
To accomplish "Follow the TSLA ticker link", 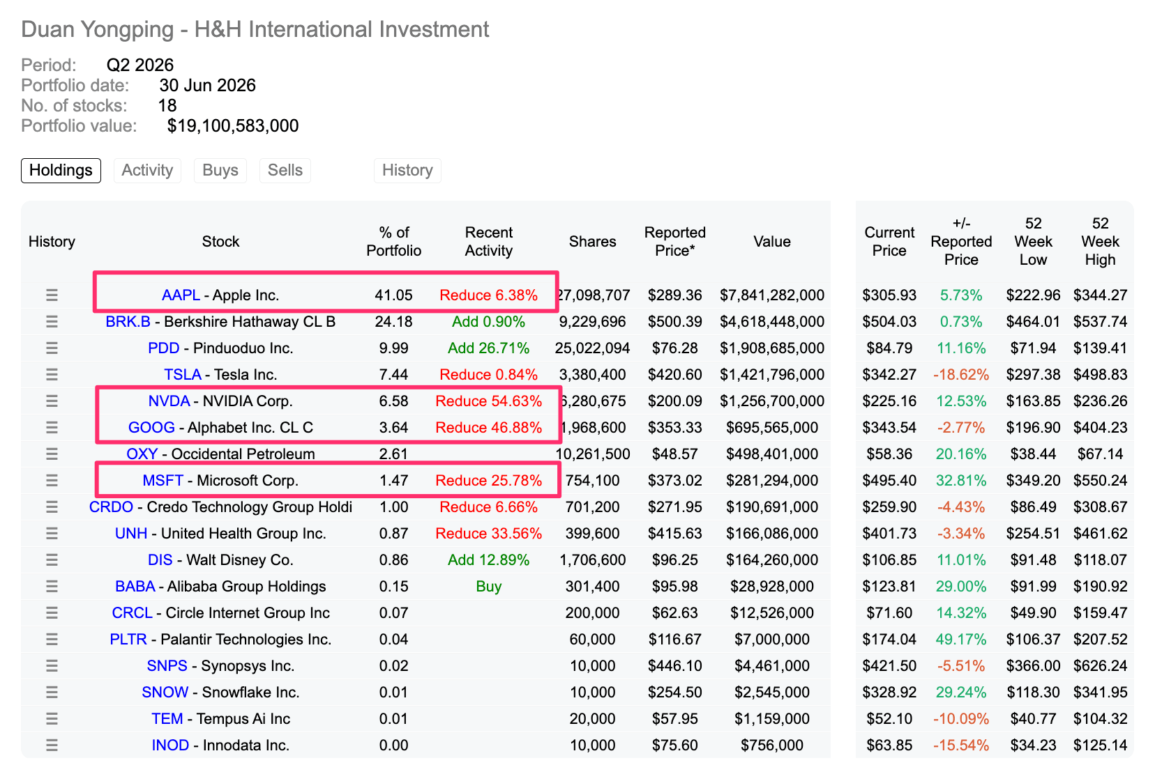I will click(x=183, y=375).
